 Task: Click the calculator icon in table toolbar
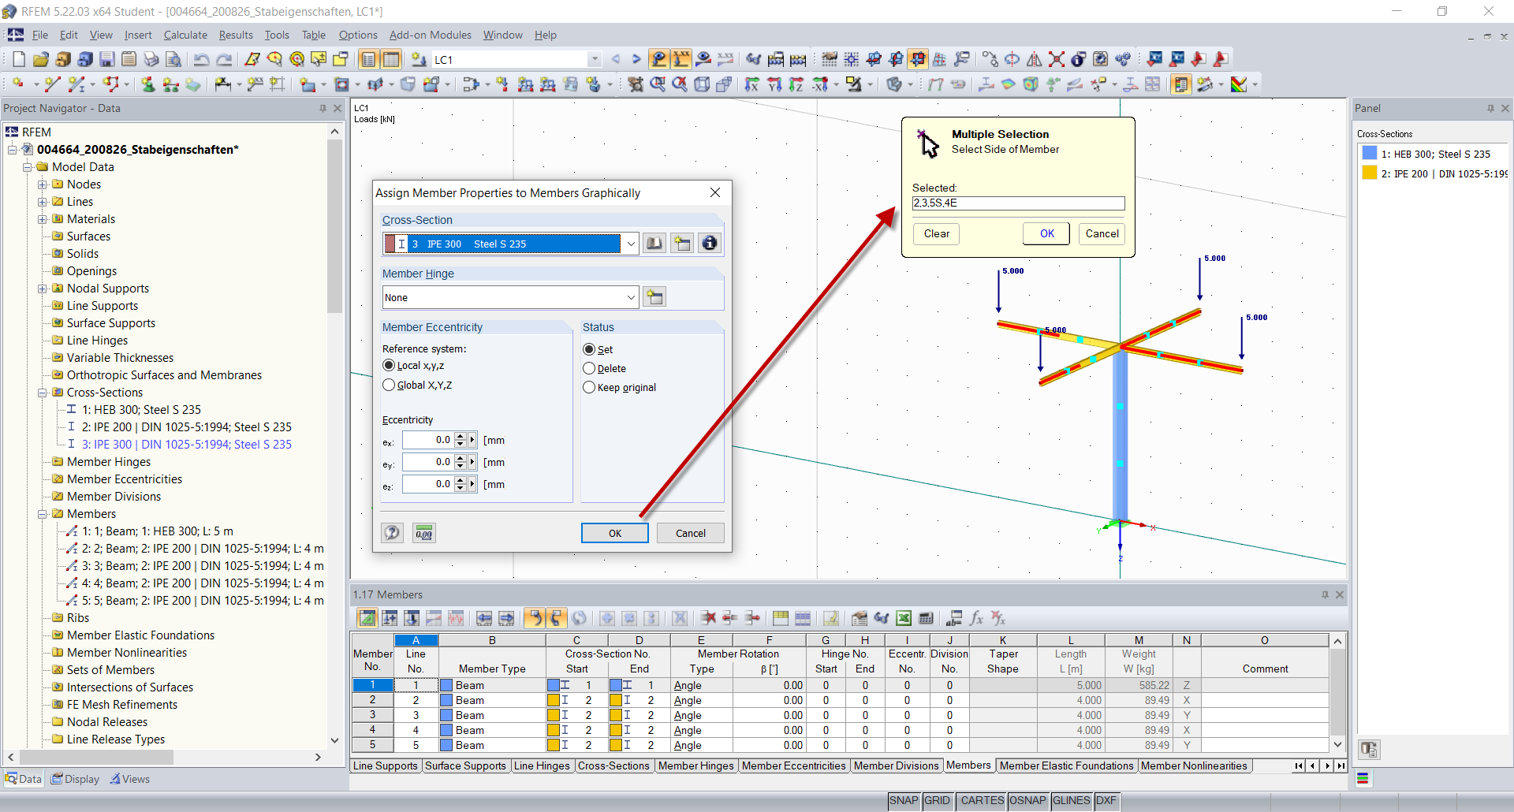coord(926,618)
